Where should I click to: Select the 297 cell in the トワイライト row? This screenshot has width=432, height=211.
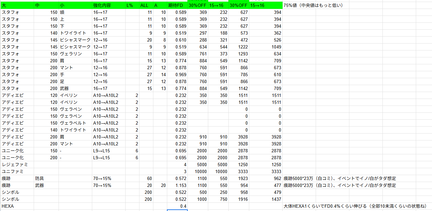[198, 33]
